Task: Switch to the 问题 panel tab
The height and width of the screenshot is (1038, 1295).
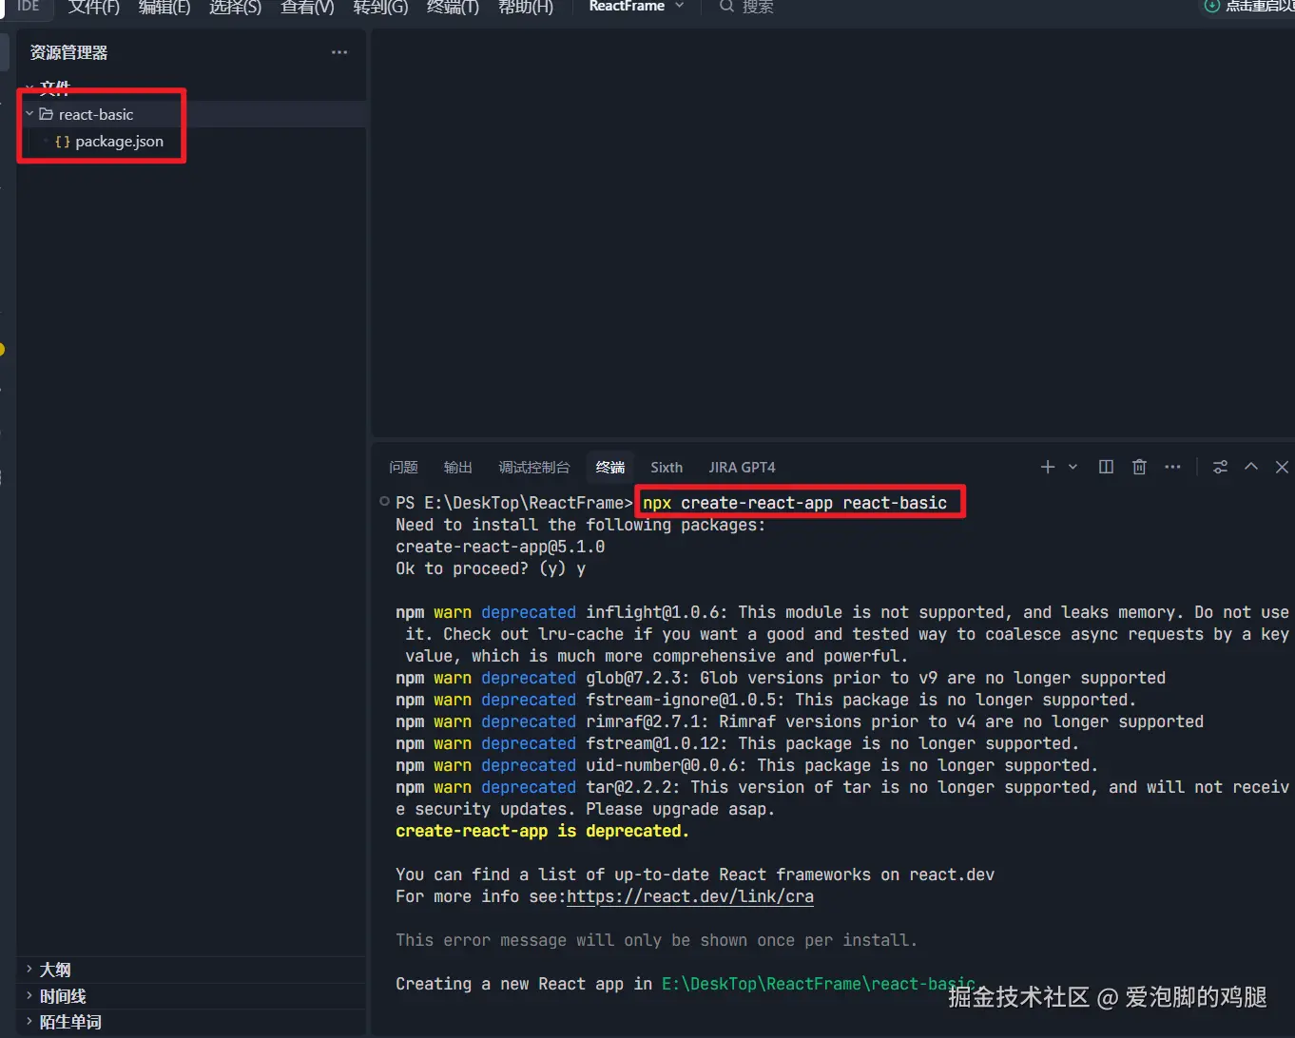Action: coord(403,467)
